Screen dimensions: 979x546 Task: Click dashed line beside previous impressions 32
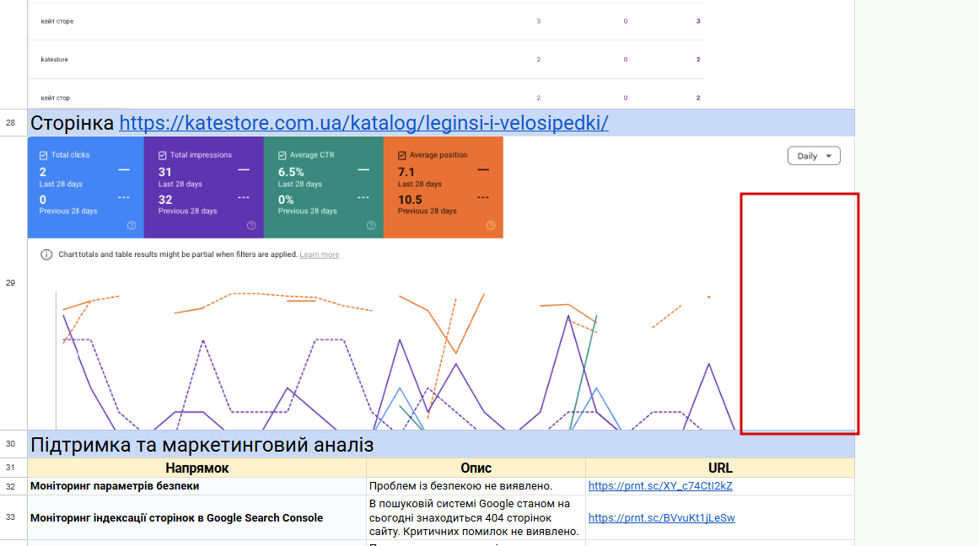pyautogui.click(x=244, y=197)
